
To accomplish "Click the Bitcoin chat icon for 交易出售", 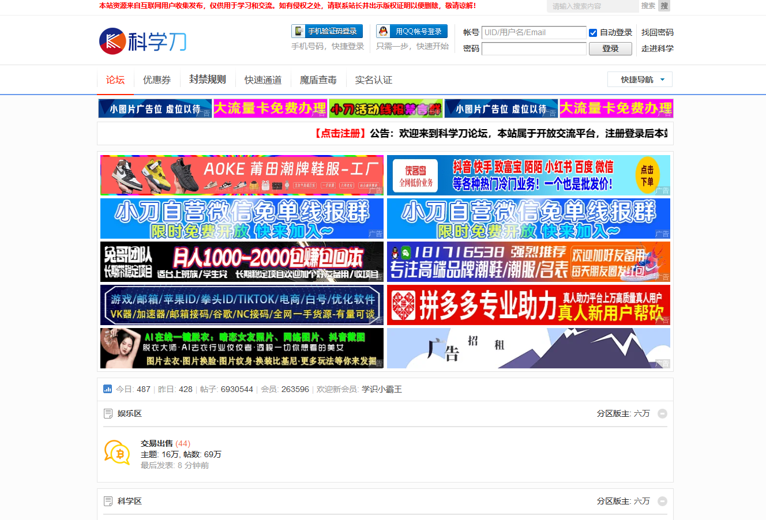I will (x=117, y=453).
